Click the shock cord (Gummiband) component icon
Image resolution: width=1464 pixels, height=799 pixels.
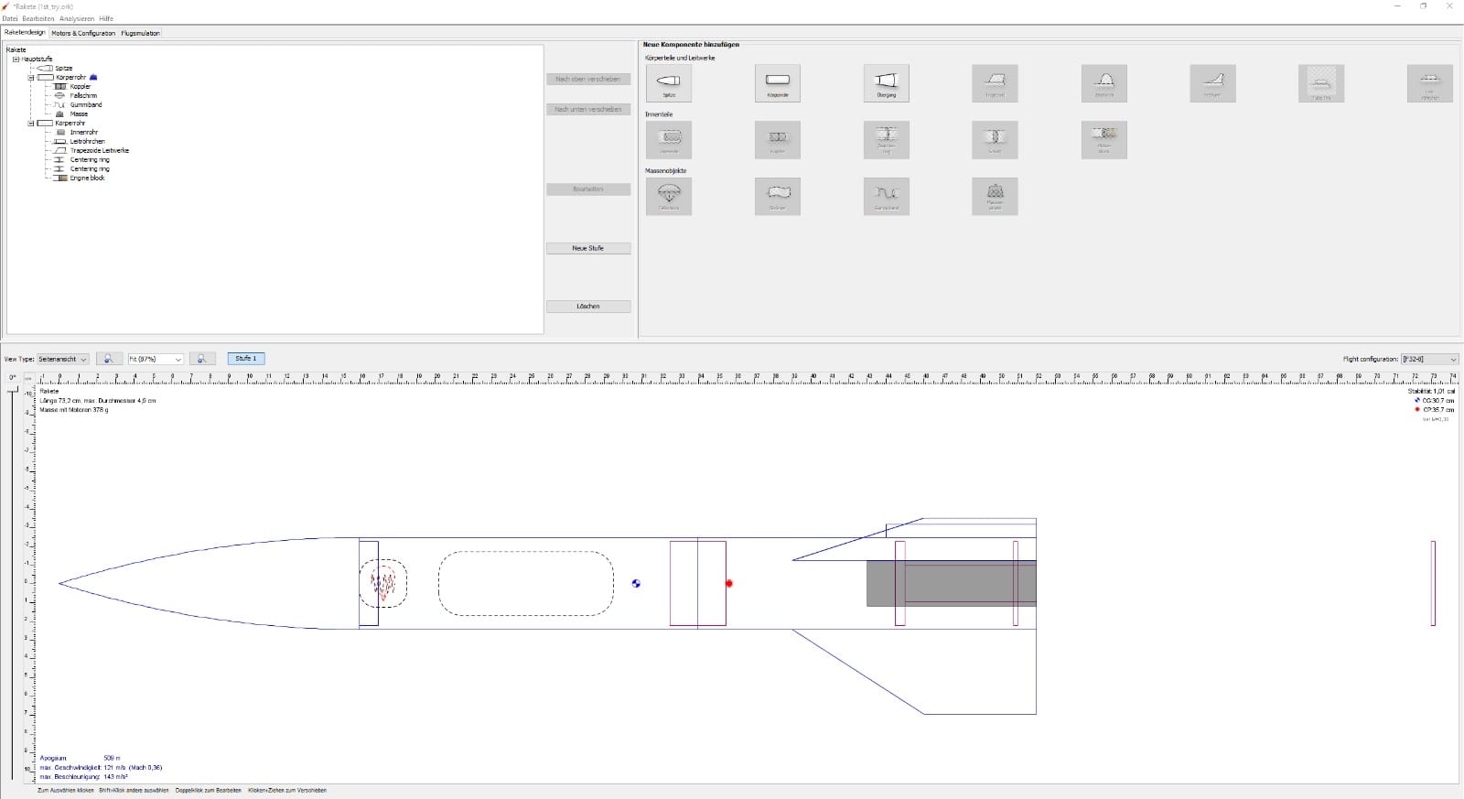click(x=886, y=196)
